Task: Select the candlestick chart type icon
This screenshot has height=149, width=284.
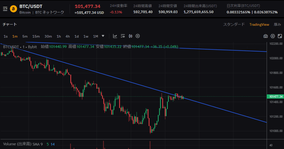Action: coord(130,36)
